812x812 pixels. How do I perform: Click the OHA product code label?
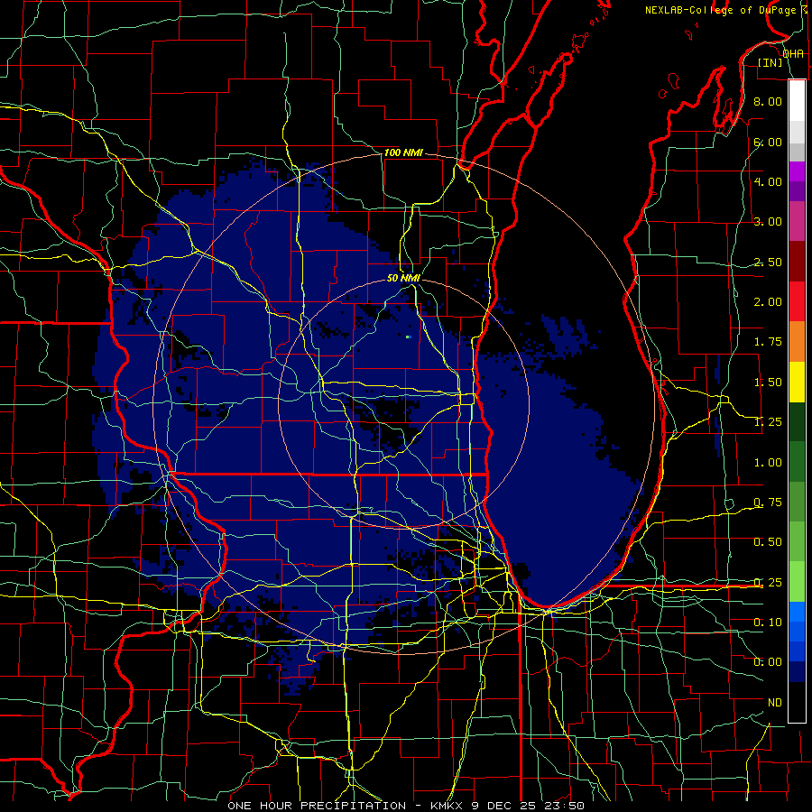[793, 54]
